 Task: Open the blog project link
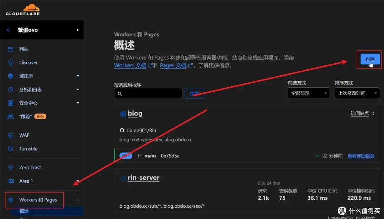135,114
